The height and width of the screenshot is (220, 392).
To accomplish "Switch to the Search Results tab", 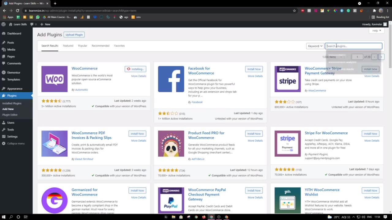I will [50, 46].
